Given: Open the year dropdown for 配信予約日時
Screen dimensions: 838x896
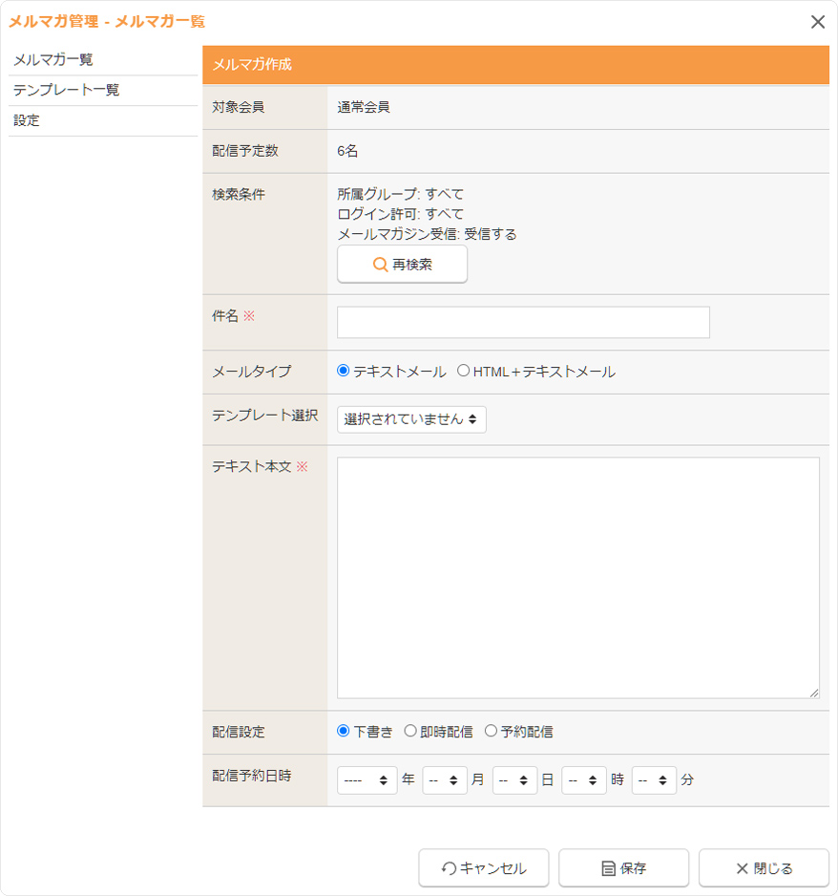Looking at the screenshot, I should (367, 780).
